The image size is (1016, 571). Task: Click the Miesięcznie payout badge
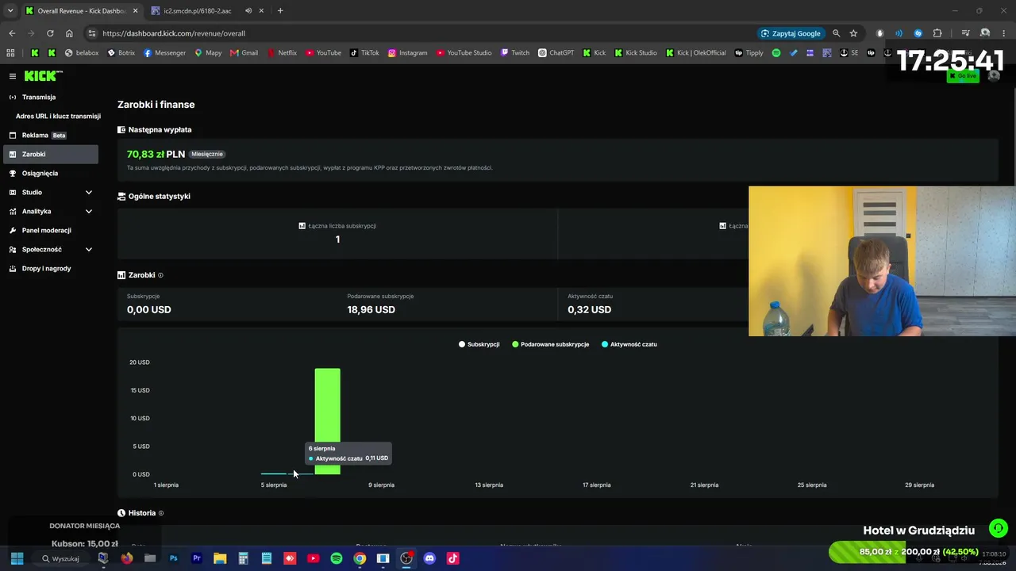click(x=207, y=154)
